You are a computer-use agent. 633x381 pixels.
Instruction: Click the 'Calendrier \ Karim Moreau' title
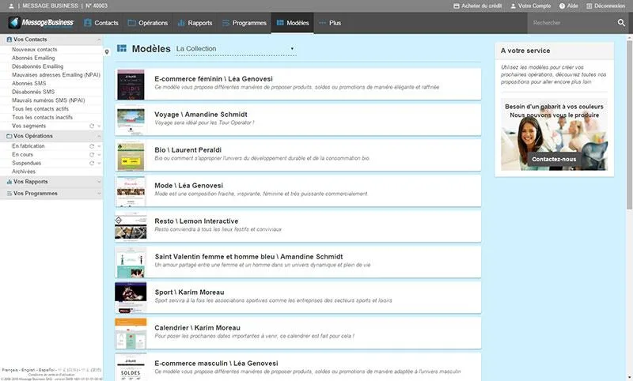197,328
